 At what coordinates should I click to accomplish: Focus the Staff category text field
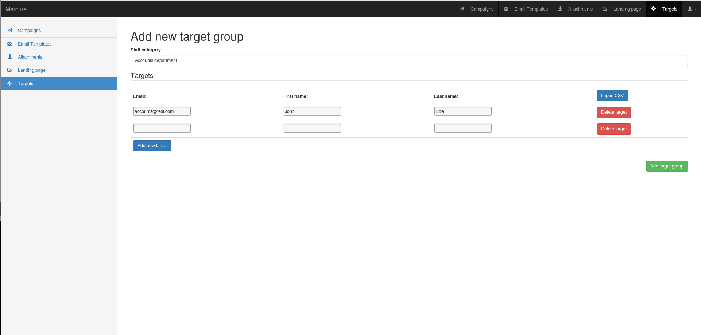[409, 60]
